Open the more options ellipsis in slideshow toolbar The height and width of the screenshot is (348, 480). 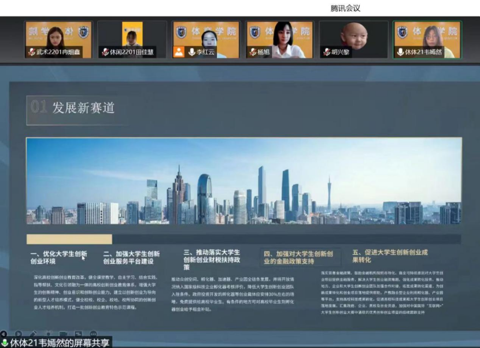tap(93, 334)
